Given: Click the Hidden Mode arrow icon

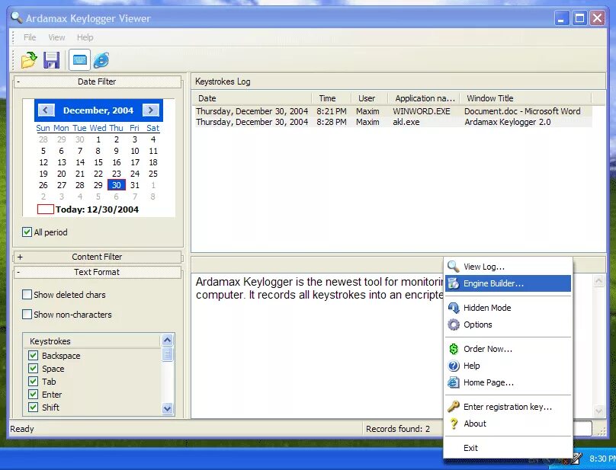Looking at the screenshot, I should point(454,308).
